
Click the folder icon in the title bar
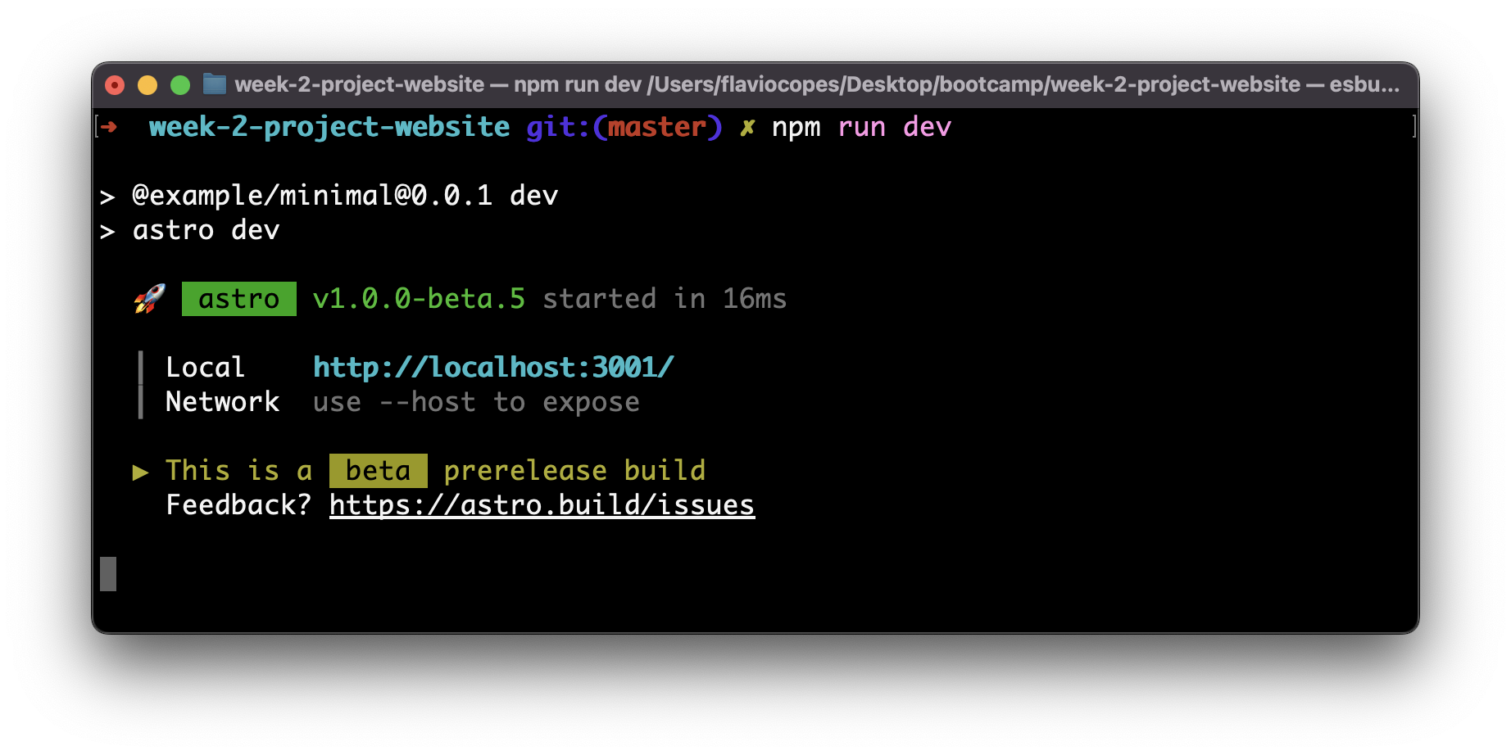coord(215,84)
